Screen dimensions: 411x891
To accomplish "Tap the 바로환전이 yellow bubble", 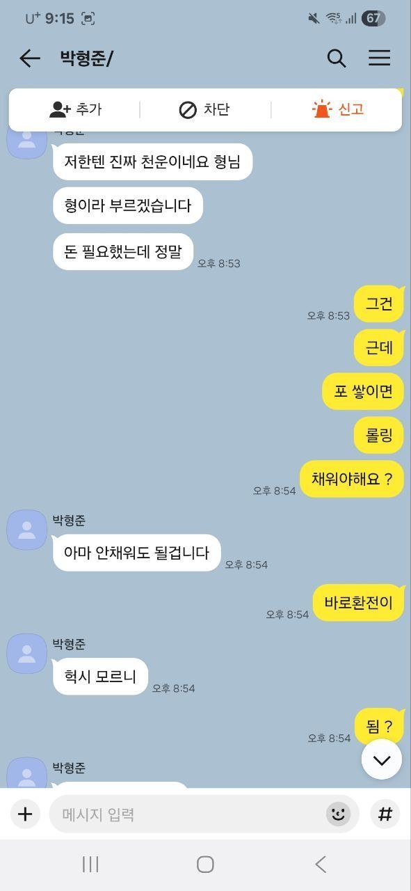I will tap(359, 603).
